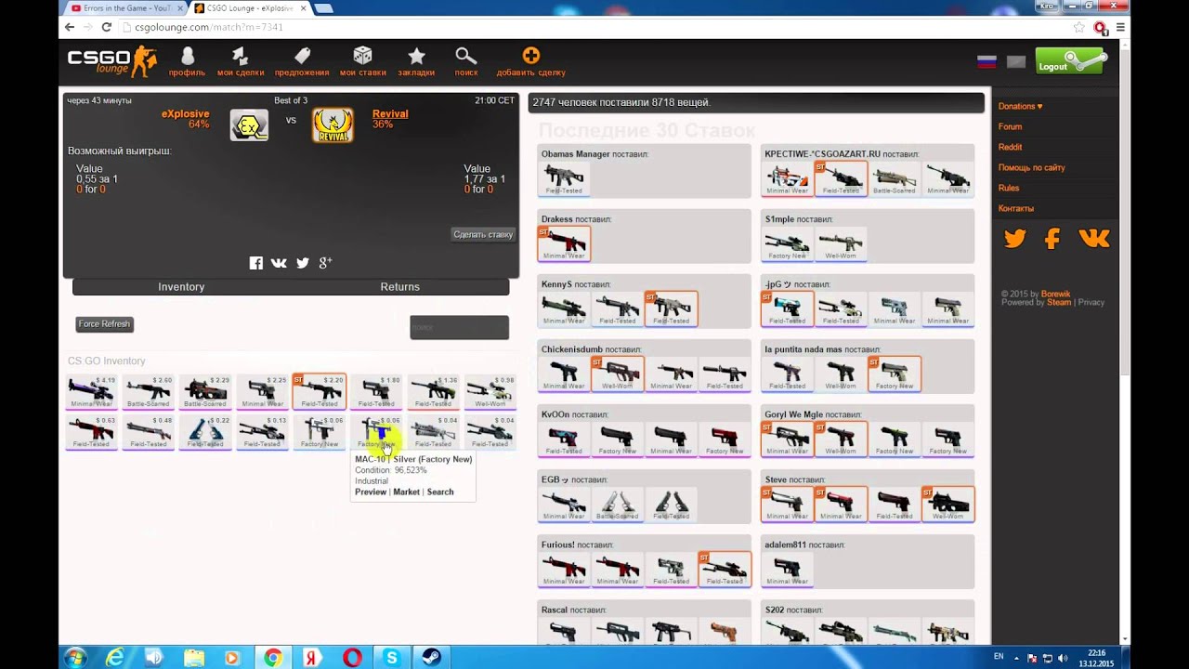Open мои ставки dice icon

click(362, 57)
